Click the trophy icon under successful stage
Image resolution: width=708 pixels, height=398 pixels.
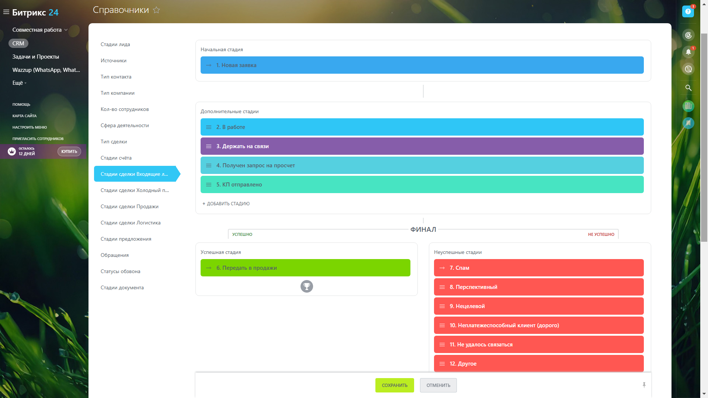[306, 286]
